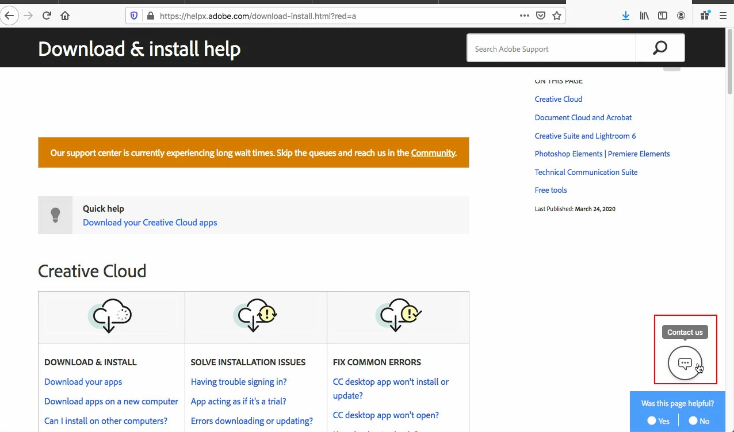Open the Community link in banner
The image size is (734, 432).
[x=433, y=152]
